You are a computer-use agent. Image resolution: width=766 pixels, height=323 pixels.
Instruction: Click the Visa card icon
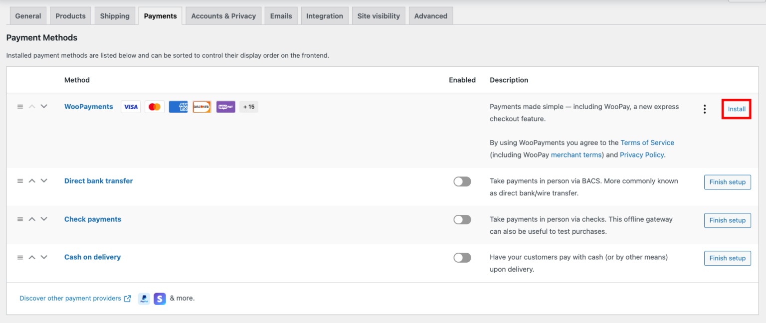(x=131, y=107)
